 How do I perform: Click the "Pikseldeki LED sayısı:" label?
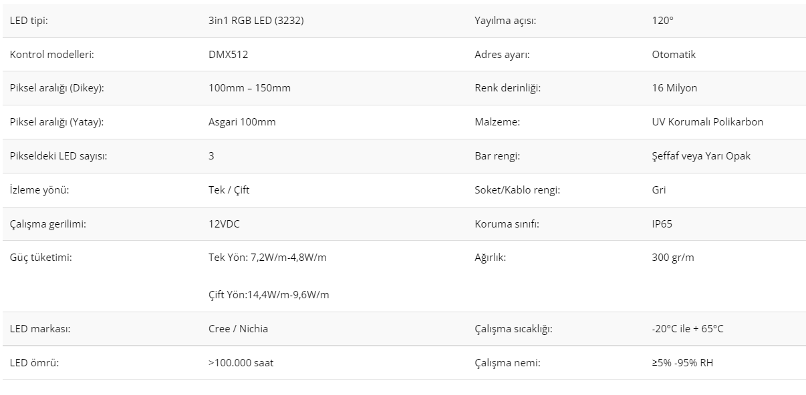click(x=58, y=156)
